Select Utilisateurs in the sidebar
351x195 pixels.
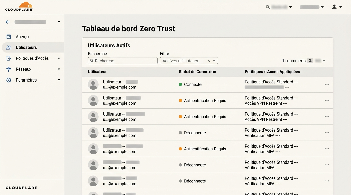(x=26, y=47)
